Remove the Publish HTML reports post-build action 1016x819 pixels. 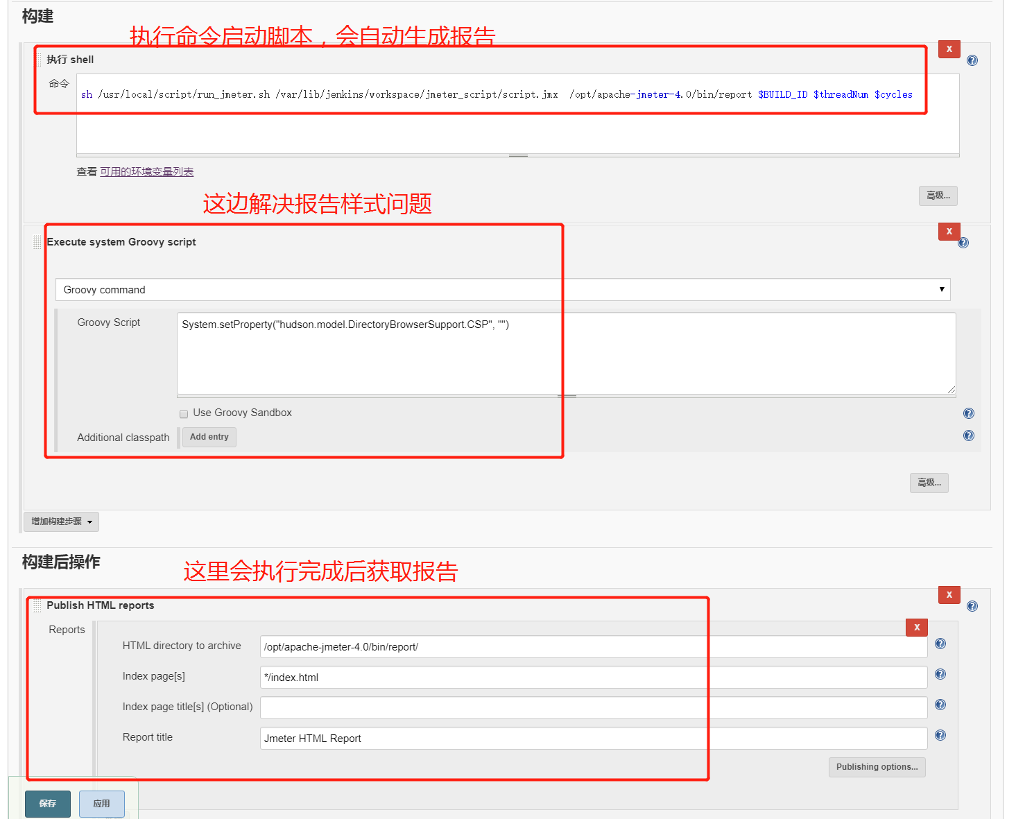949,595
